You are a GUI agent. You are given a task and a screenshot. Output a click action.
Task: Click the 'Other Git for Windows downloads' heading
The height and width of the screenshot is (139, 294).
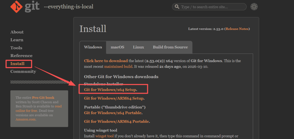point(121,77)
